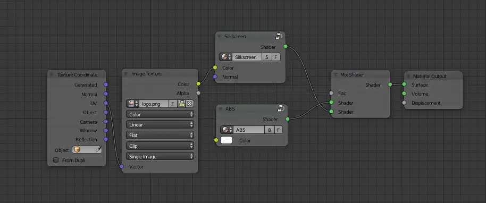486x203 pixels.
Task: Click the Window output socket
Action: coord(106,131)
